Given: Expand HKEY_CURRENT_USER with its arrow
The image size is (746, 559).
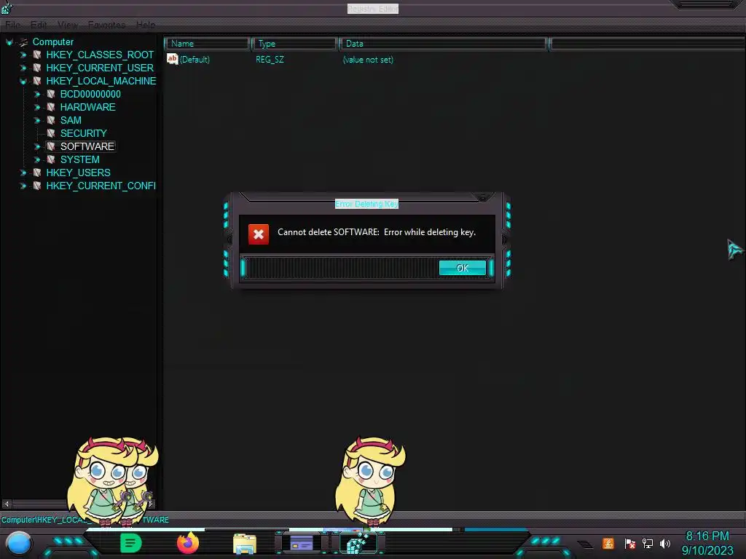Looking at the screenshot, I should click(23, 68).
